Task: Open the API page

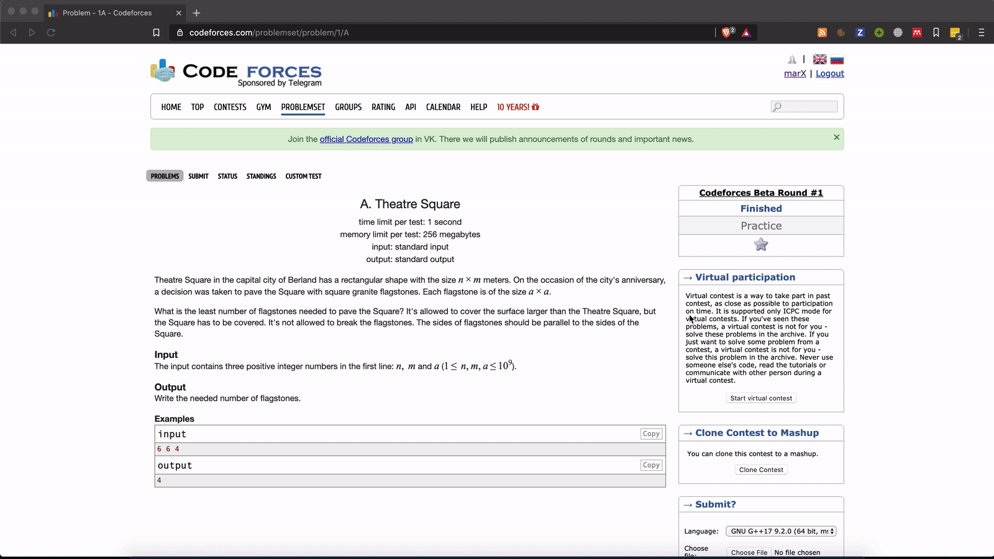Action: coord(411,107)
